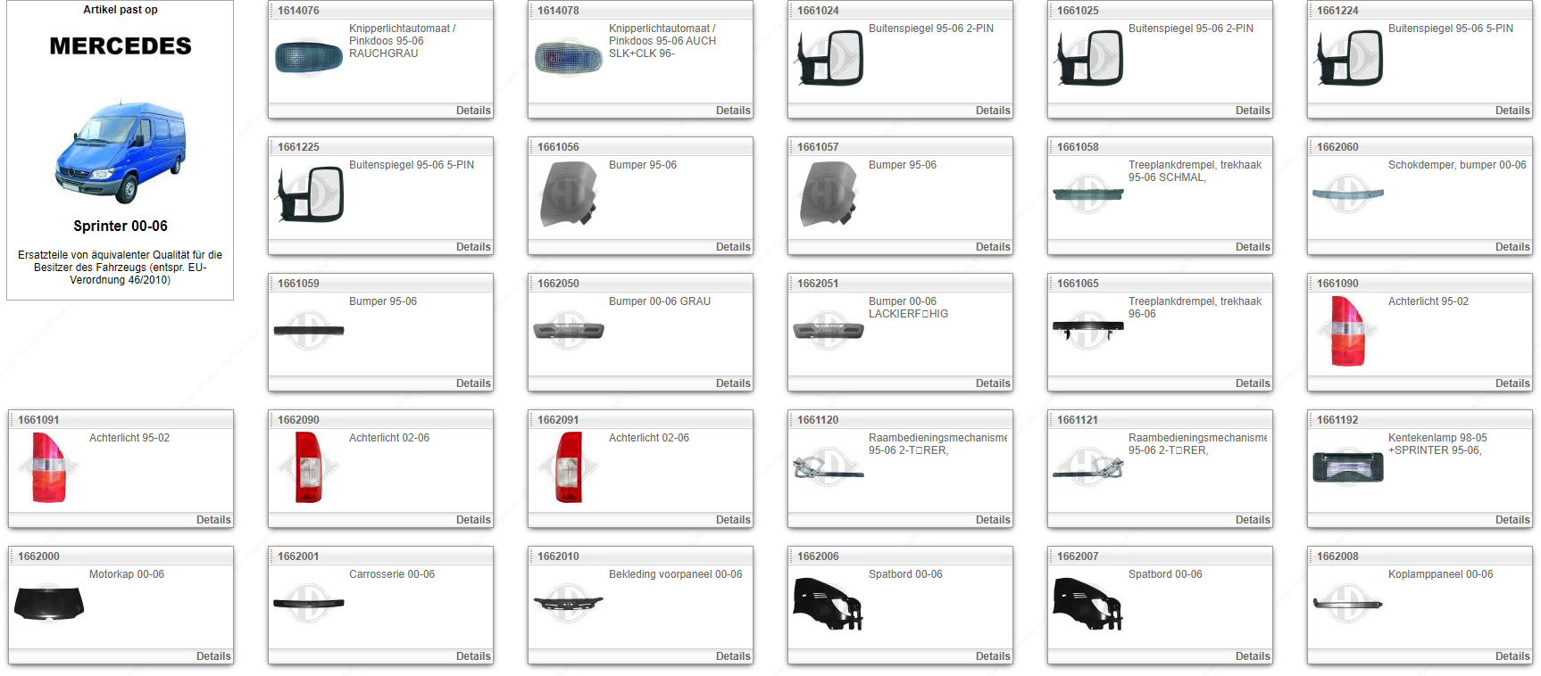Open bodywork part image for 1662001
The width and height of the screenshot is (1541, 676).
(x=309, y=604)
